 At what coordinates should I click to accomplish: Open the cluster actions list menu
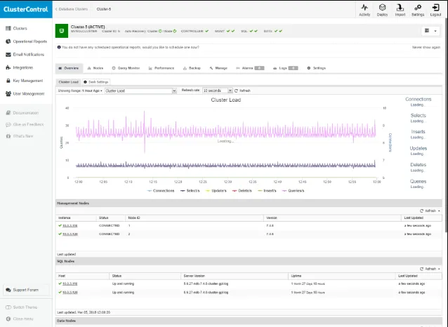(430, 31)
